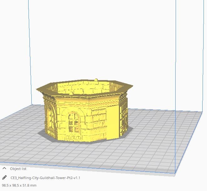The height and width of the screenshot is (191, 207).
Task: Click the build plate's front blue edge
Action: (x=94, y=167)
